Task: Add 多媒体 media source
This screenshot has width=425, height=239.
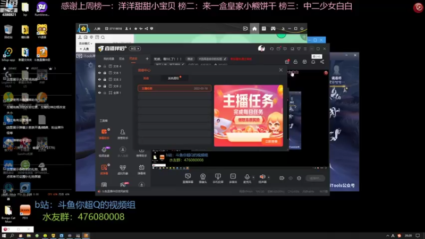Action: [x=233, y=178]
